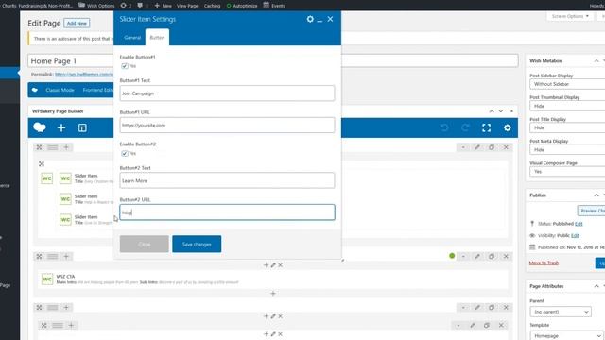Open Post Title Display dropdown

tap(567, 127)
